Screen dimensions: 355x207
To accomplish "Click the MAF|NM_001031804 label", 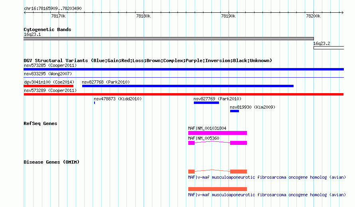I will coord(207,128).
